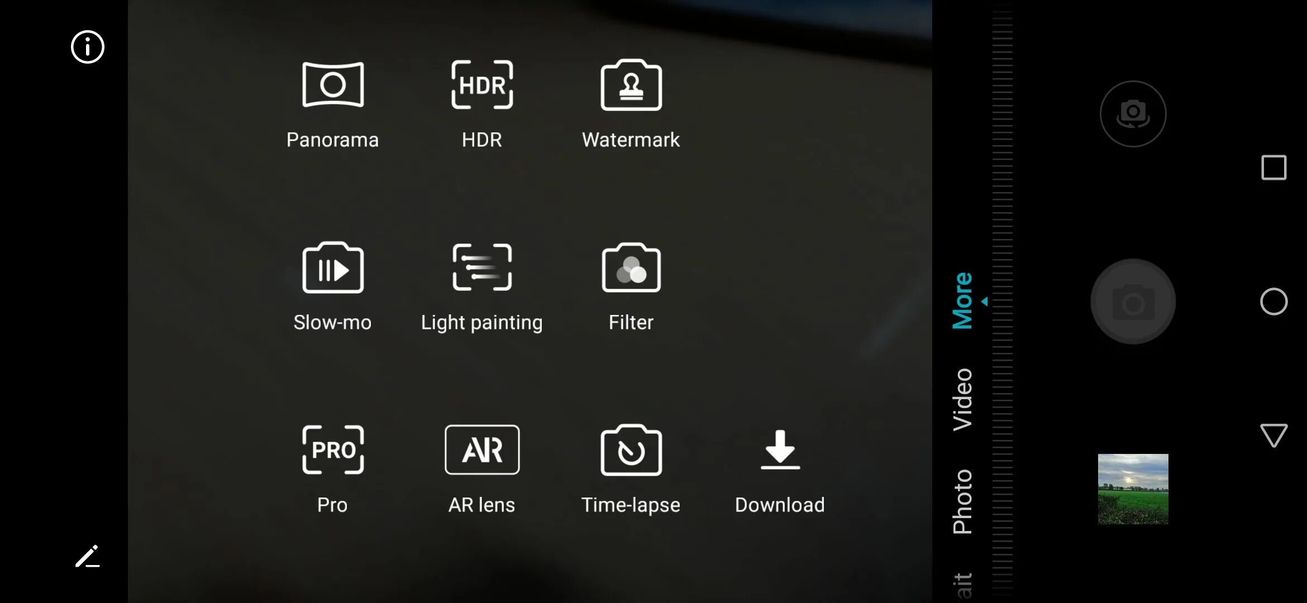Open Slow-mo video mode
The image size is (1307, 603).
(332, 284)
